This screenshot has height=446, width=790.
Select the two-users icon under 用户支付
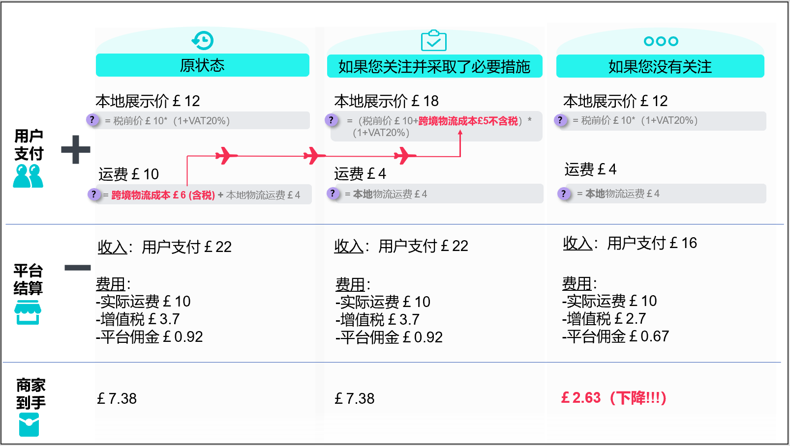tap(28, 176)
